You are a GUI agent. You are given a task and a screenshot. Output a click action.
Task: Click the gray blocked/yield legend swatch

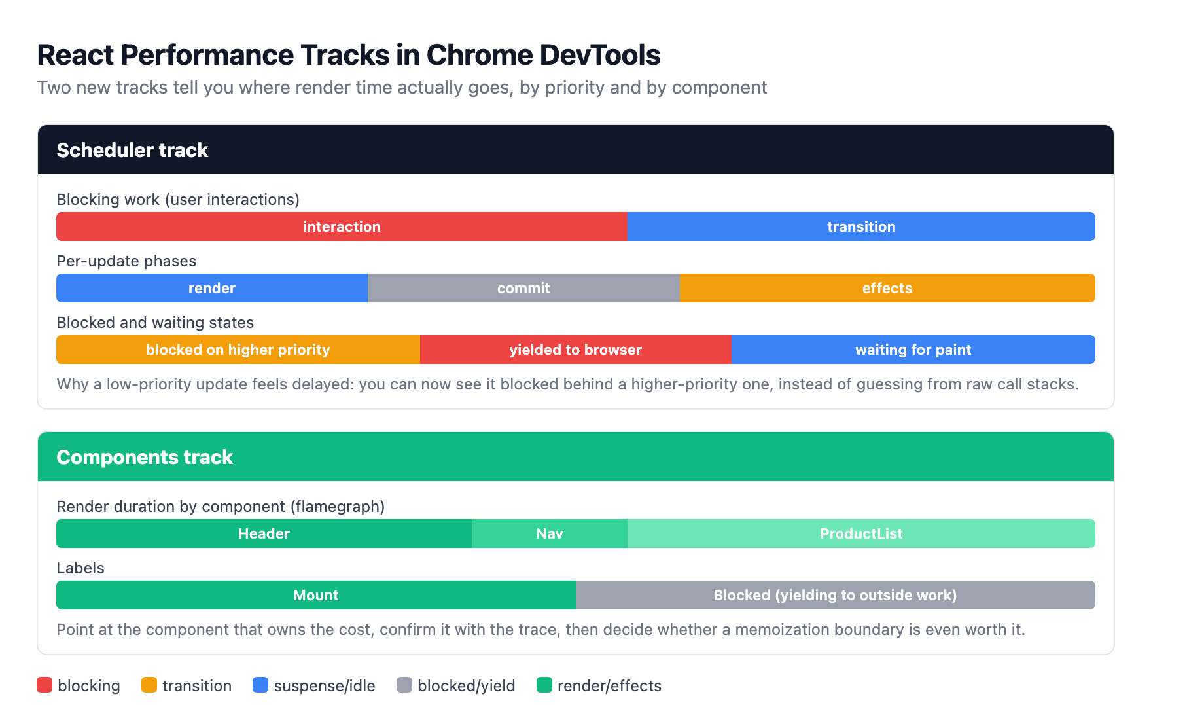tap(404, 685)
